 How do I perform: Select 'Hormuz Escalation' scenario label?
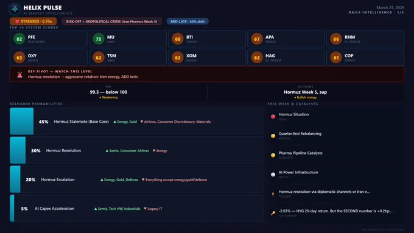click(x=58, y=179)
